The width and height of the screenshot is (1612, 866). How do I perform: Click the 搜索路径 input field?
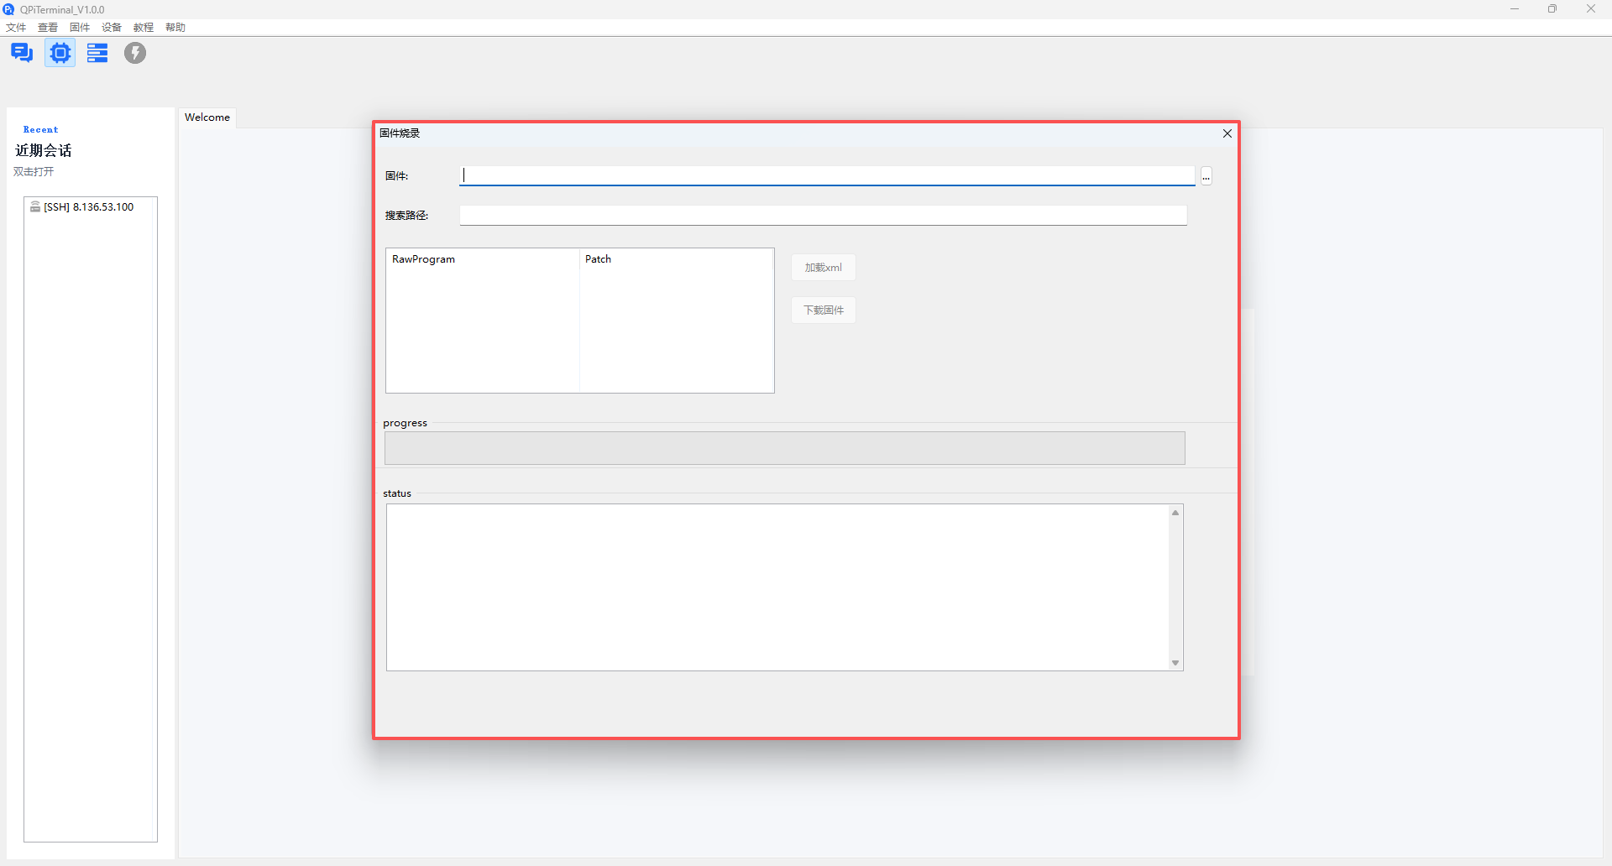click(823, 216)
